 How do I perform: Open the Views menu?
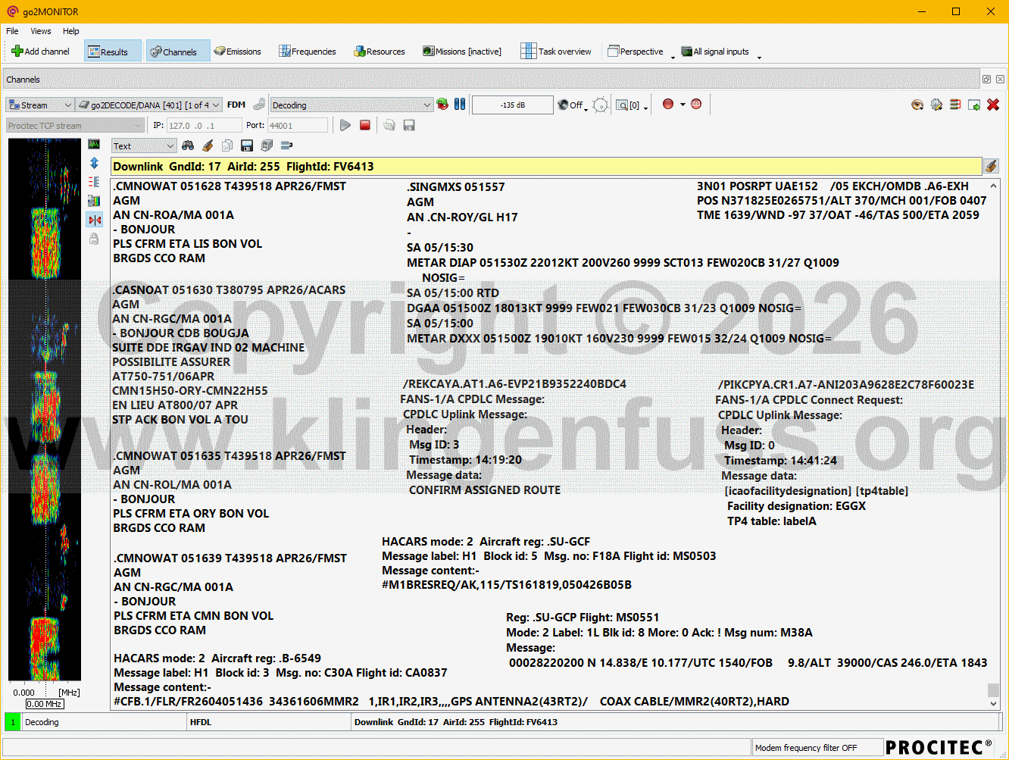[x=41, y=31]
